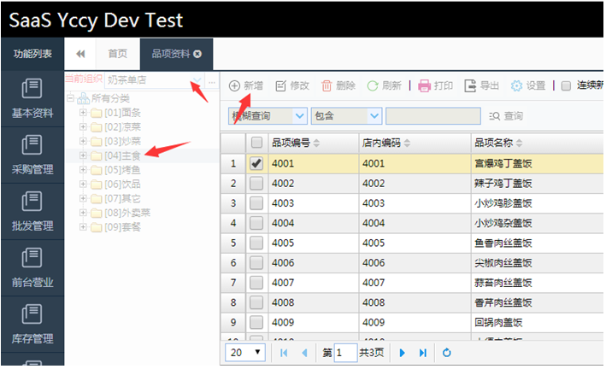The width and height of the screenshot is (606, 369).
Task: Click the 删除 delete button
Action: tap(338, 85)
